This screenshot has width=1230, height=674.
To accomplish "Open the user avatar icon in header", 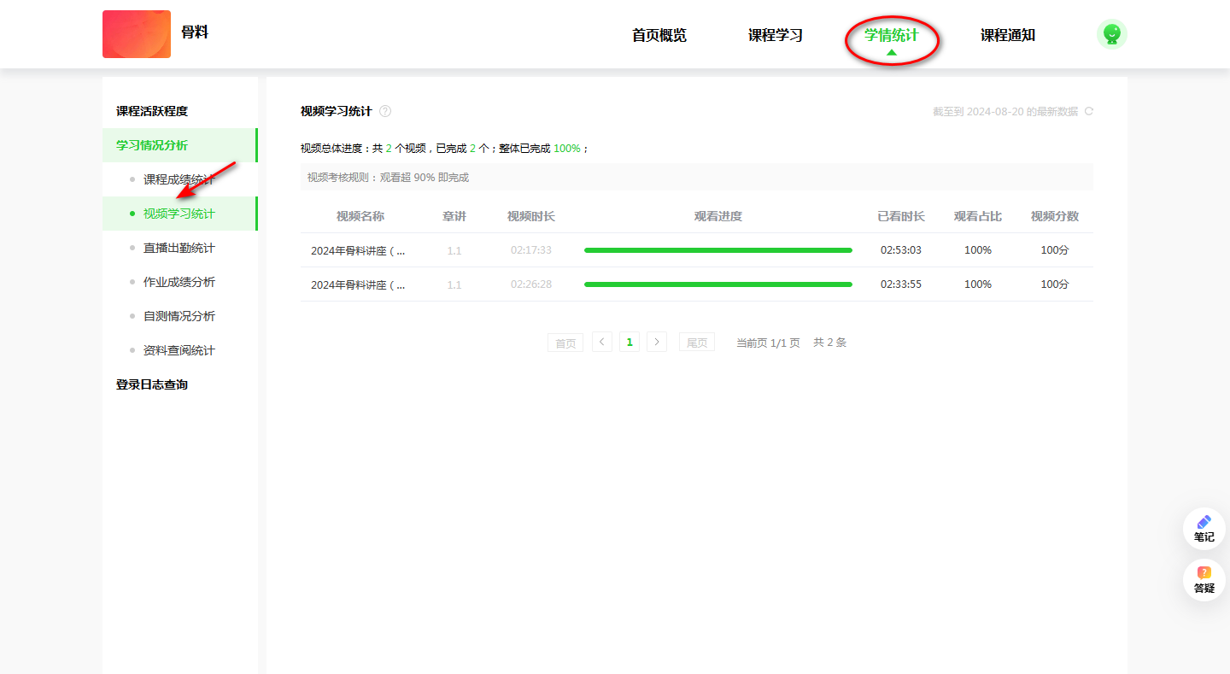I will point(1111,34).
